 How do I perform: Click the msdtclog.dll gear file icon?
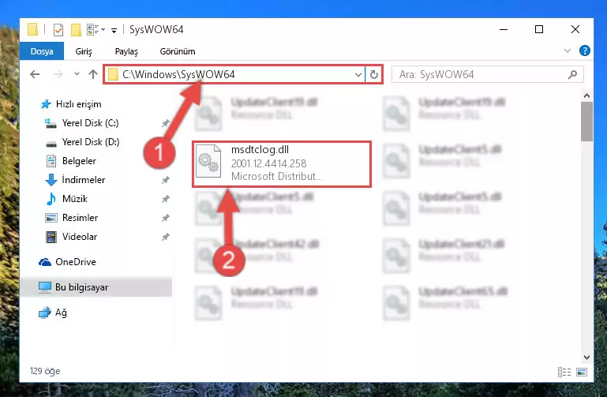208,161
